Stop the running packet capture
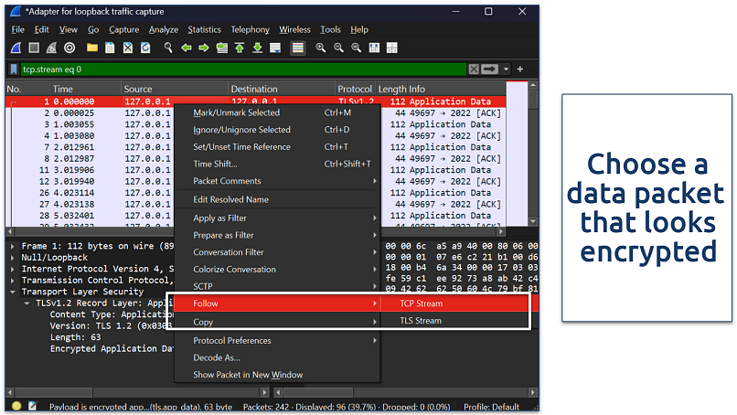The height and width of the screenshot is (415, 737). coord(34,47)
